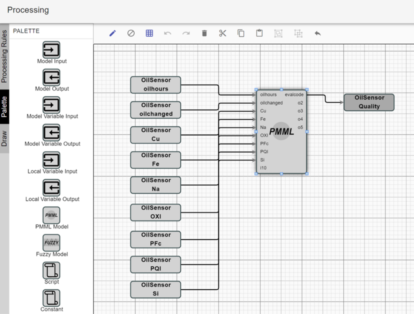
Task: Click the redo icon in the toolbar
Action: 186,33
